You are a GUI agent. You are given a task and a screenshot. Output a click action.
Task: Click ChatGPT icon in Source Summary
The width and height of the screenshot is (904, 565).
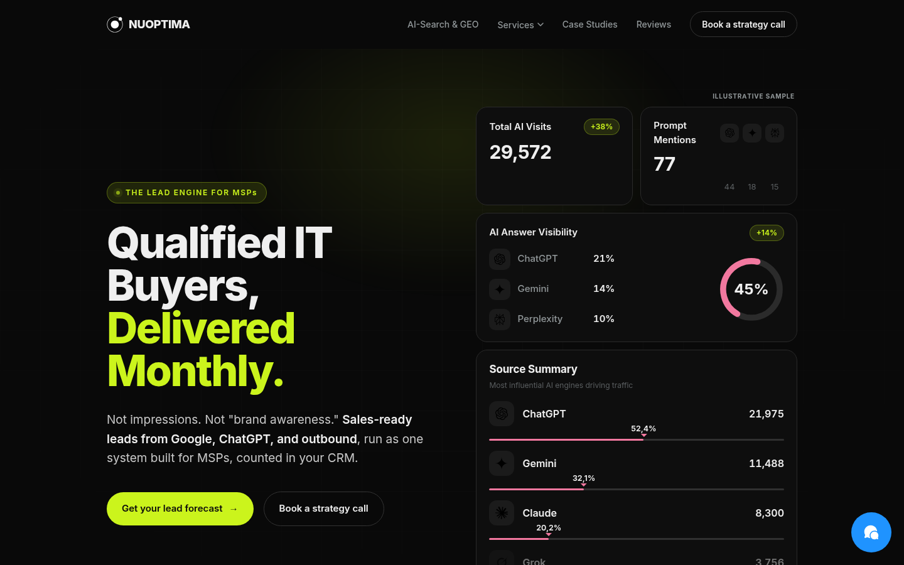pos(502,414)
